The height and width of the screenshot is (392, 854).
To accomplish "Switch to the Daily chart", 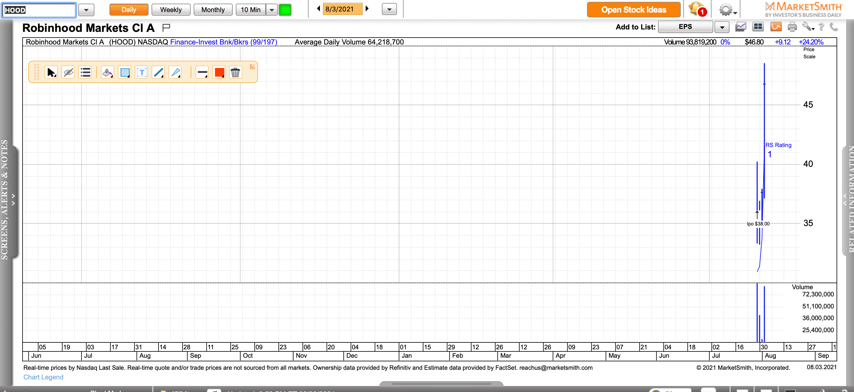I will [x=129, y=10].
